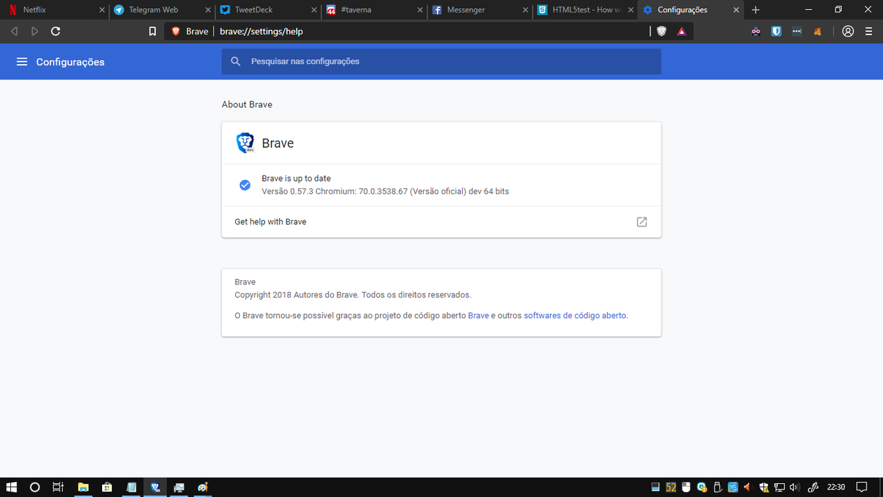The width and height of the screenshot is (883, 497).
Task: Click the About Brave heading
Action: [x=247, y=105]
